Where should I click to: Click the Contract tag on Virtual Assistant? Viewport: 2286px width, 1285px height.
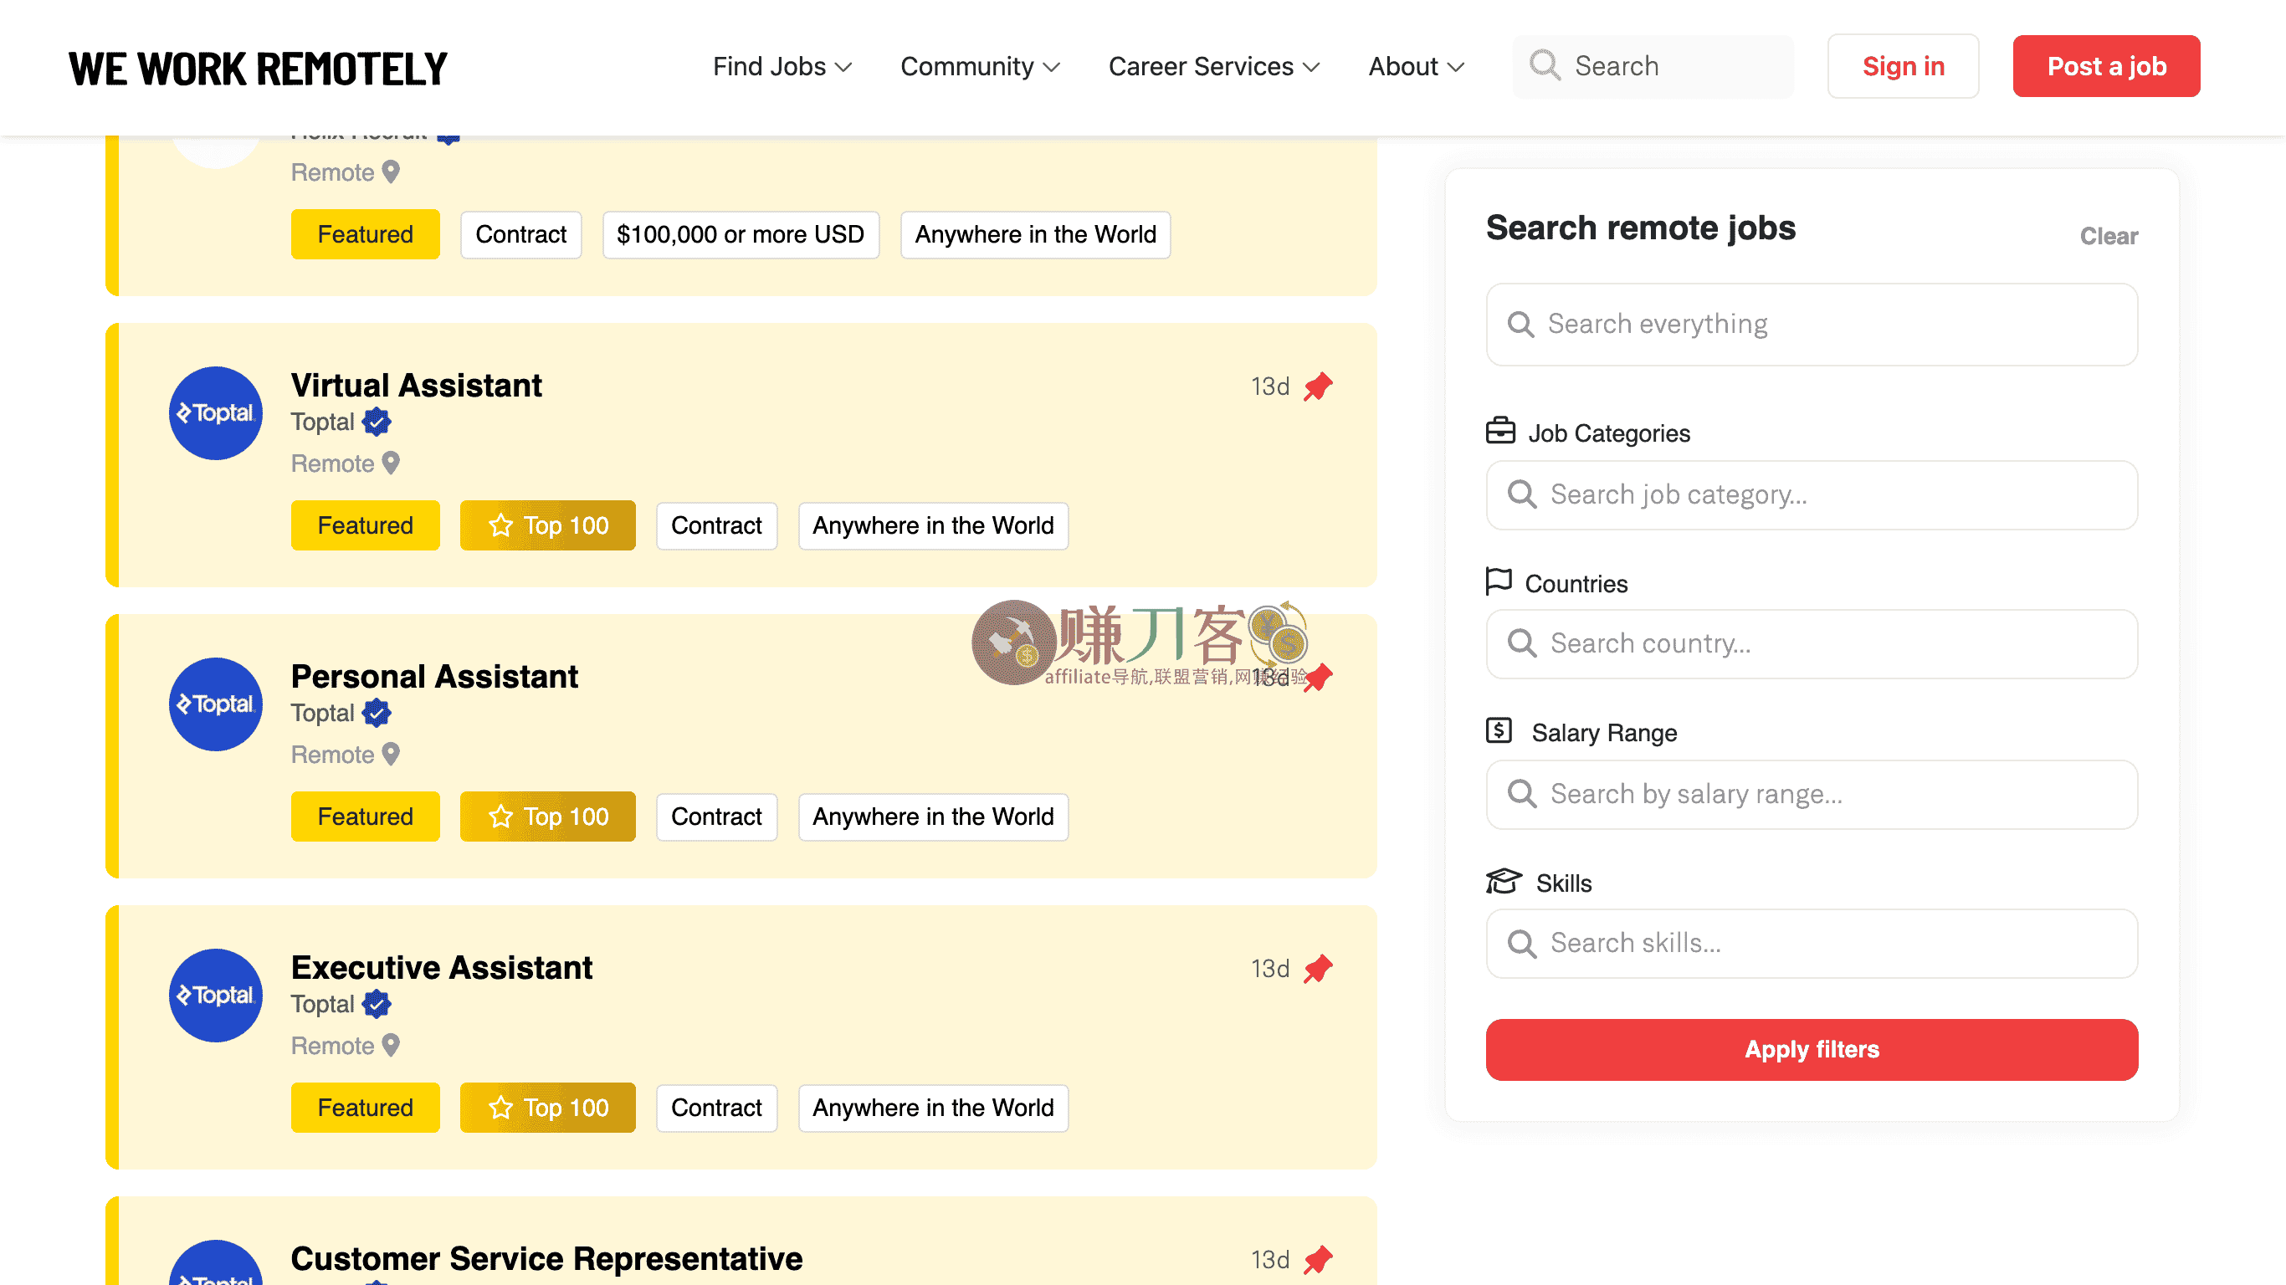coord(716,525)
